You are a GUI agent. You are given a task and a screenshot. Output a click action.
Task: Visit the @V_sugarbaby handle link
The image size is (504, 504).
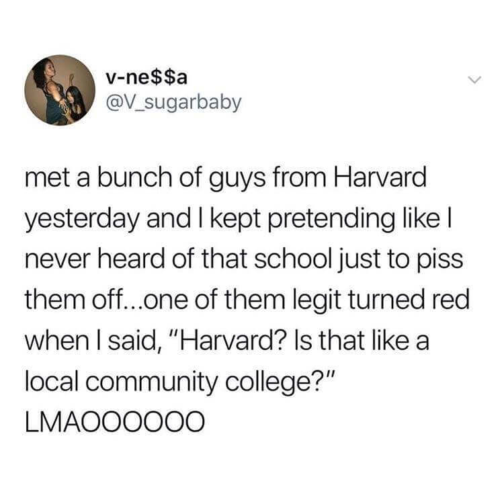pyautogui.click(x=173, y=103)
